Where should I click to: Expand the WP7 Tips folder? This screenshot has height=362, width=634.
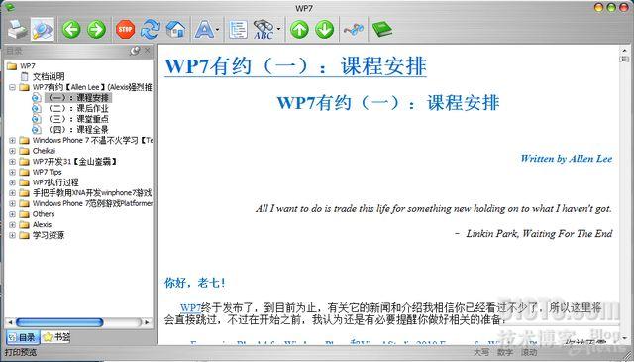(12, 172)
